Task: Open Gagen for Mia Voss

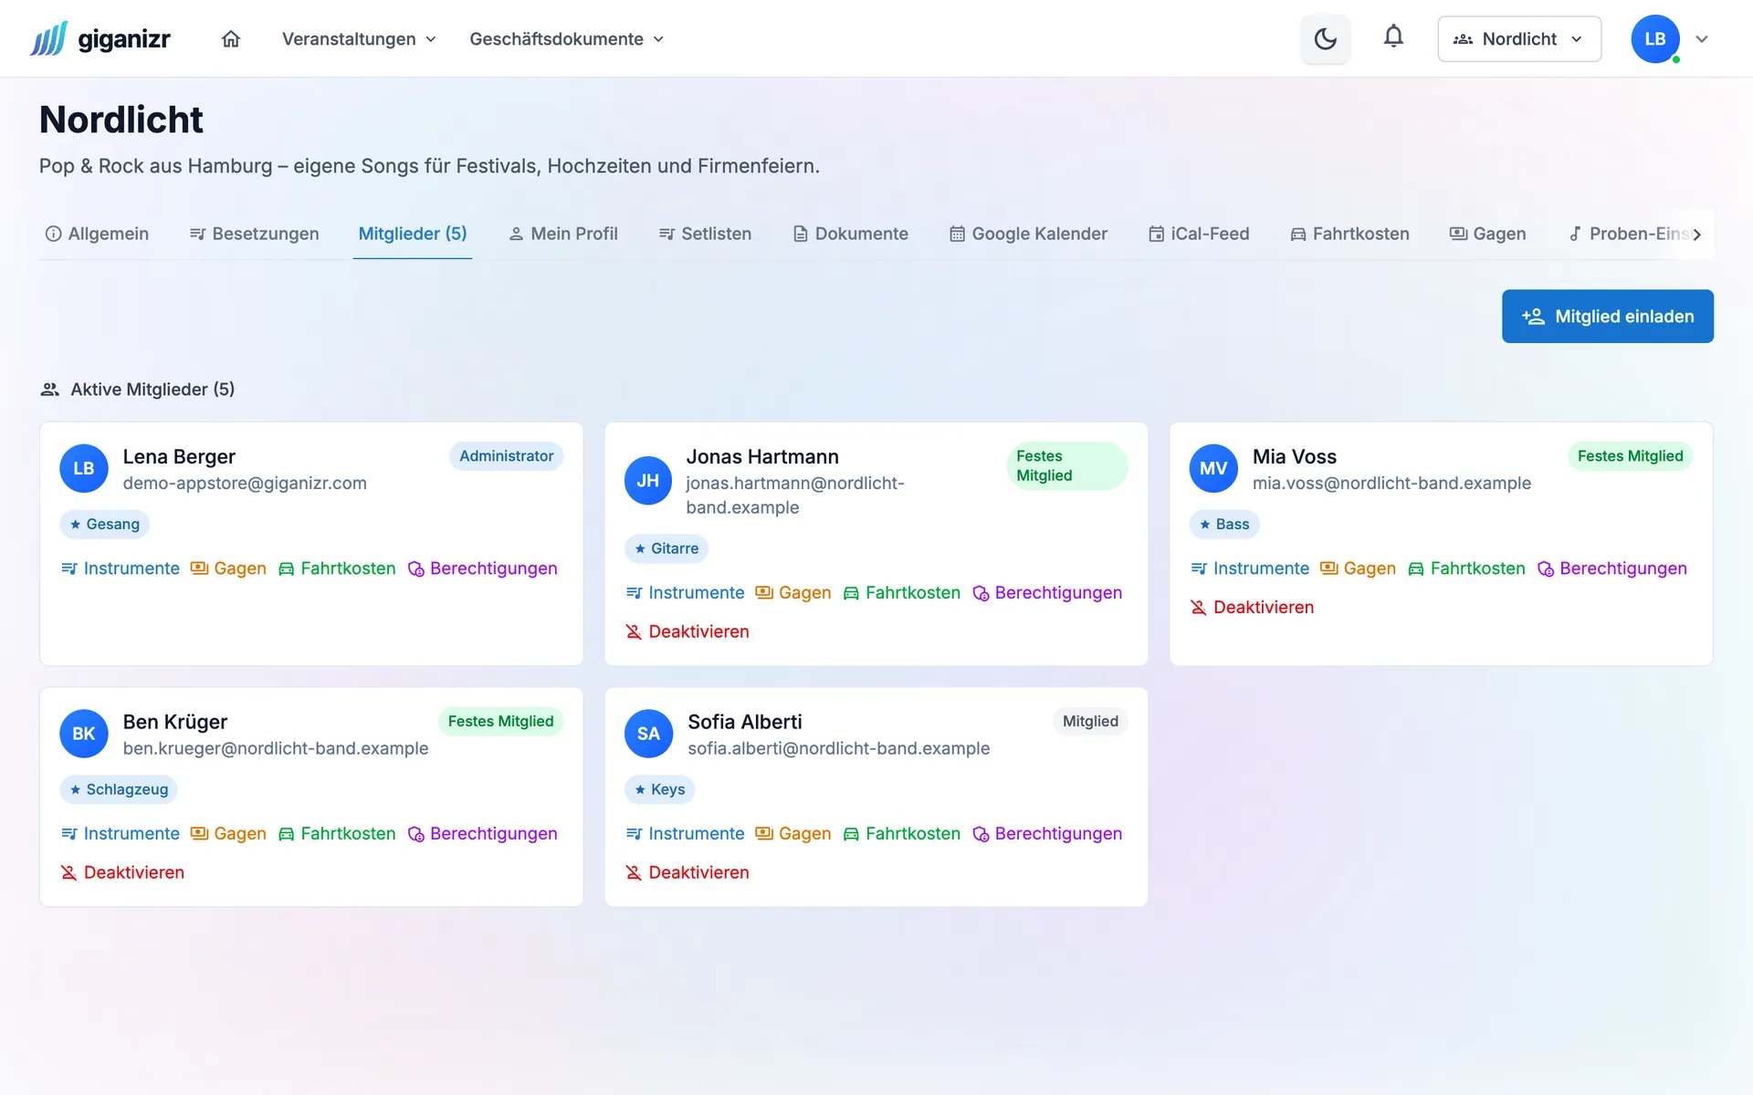Action: [x=1359, y=568]
